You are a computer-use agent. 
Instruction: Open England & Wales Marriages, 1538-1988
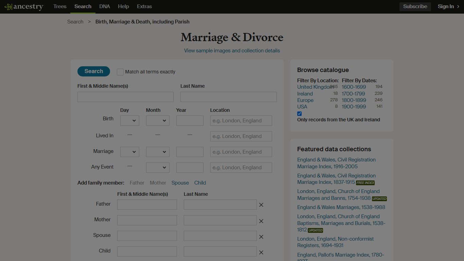(x=341, y=207)
